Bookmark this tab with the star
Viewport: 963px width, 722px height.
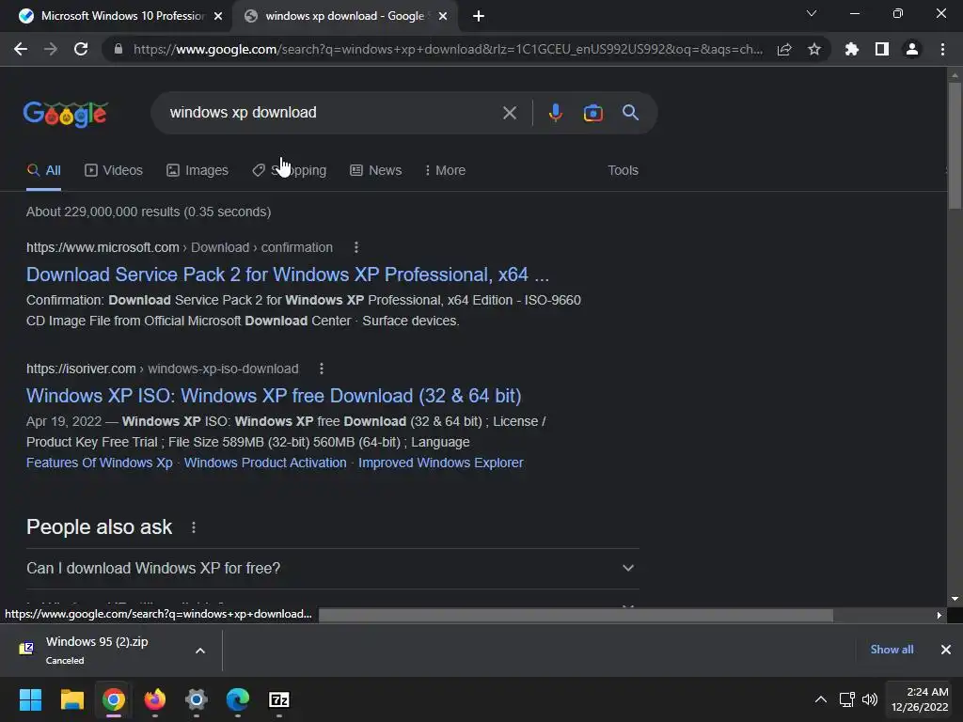coord(814,49)
